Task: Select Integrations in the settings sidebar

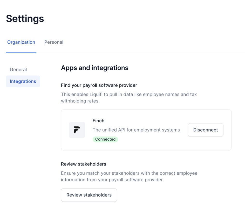Action: [23, 81]
